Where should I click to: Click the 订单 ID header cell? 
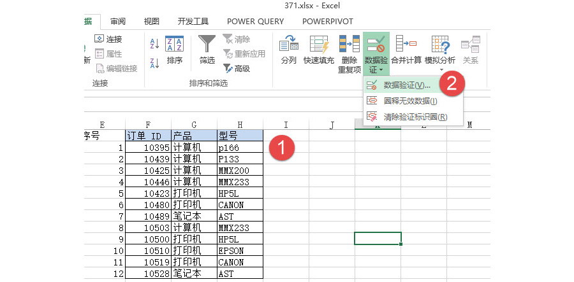coord(148,136)
